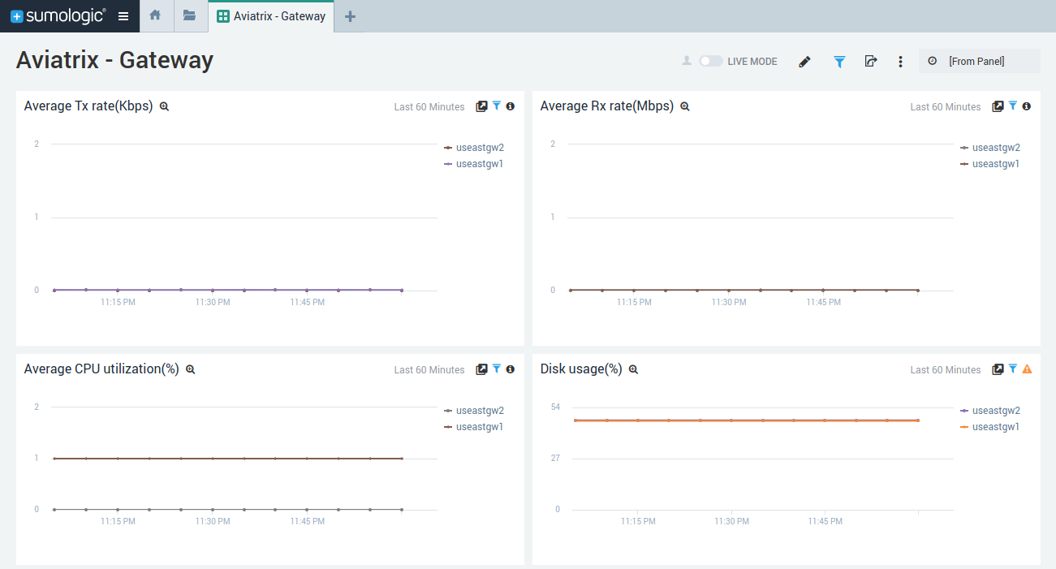Screen dimensions: 1056x569
Task: Click the 54 axis label on Disk usage
Action: click(556, 407)
